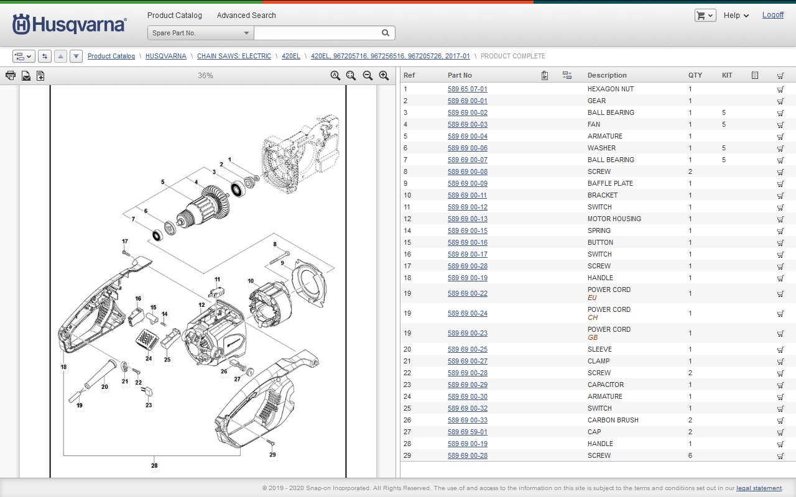The width and height of the screenshot is (796, 497).
Task: Open the Spare Part No. search-type dropdown
Action: (200, 33)
